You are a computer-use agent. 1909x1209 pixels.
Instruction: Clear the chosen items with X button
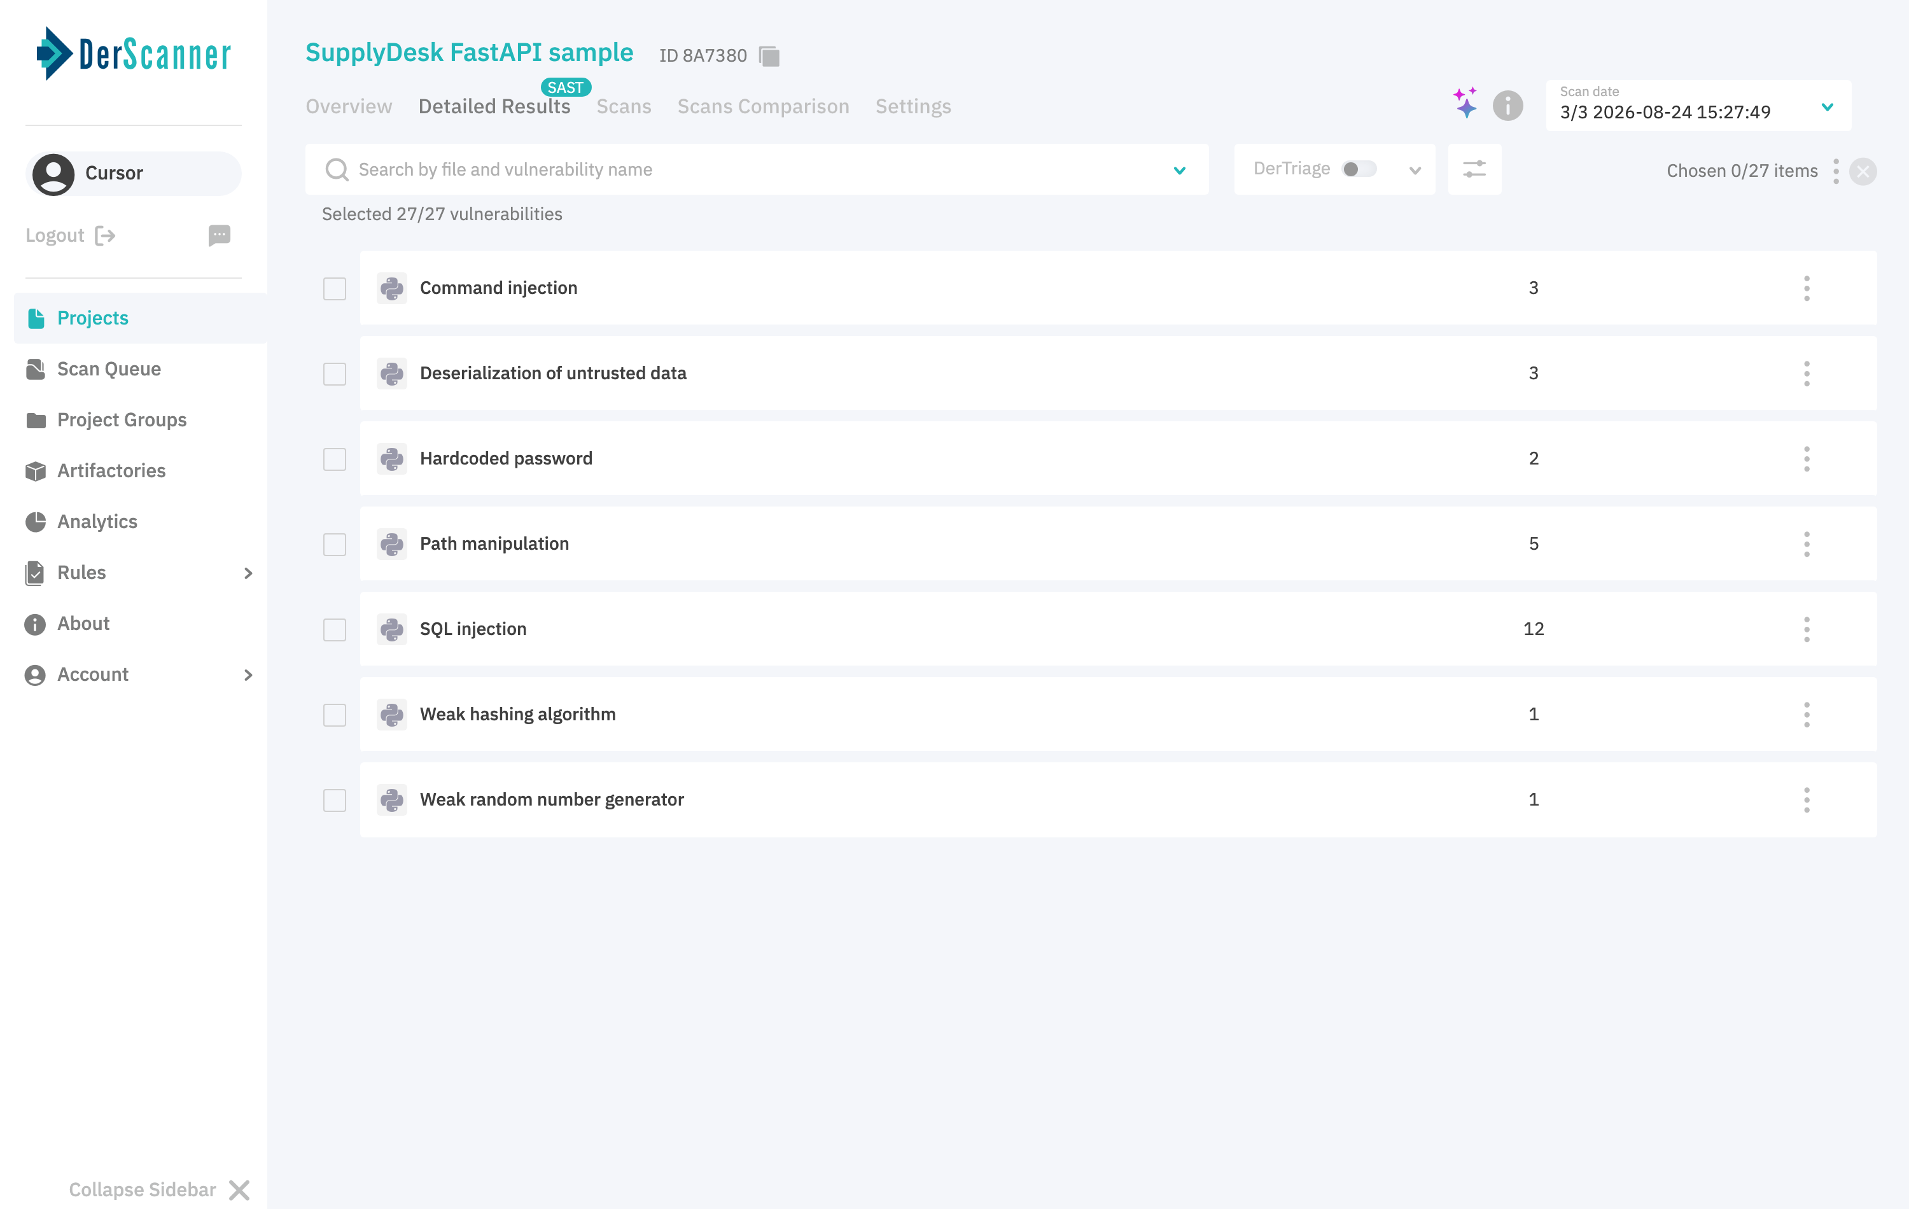(1862, 171)
